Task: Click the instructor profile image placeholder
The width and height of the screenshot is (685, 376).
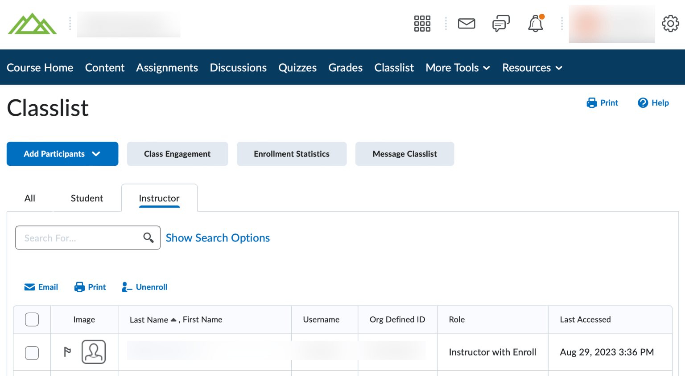Action: tap(94, 352)
